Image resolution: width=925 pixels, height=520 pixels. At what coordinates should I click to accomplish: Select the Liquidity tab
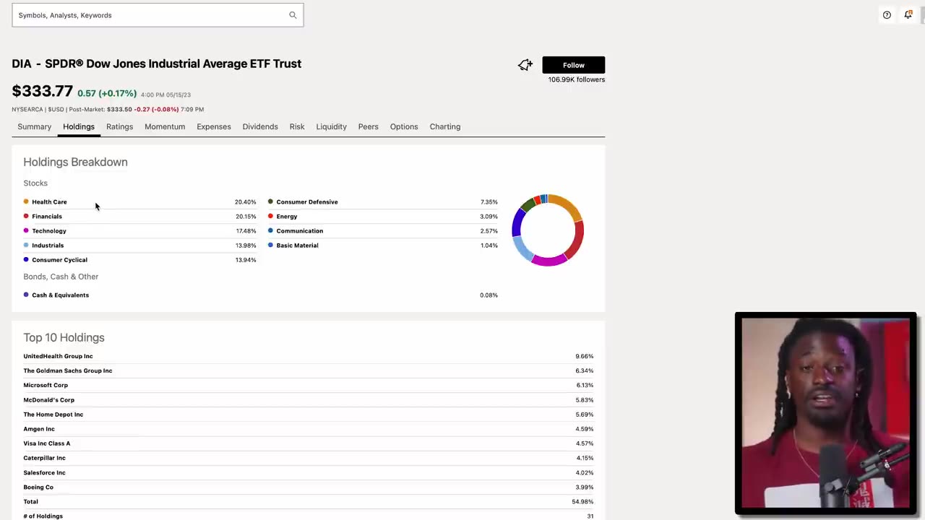[331, 126]
